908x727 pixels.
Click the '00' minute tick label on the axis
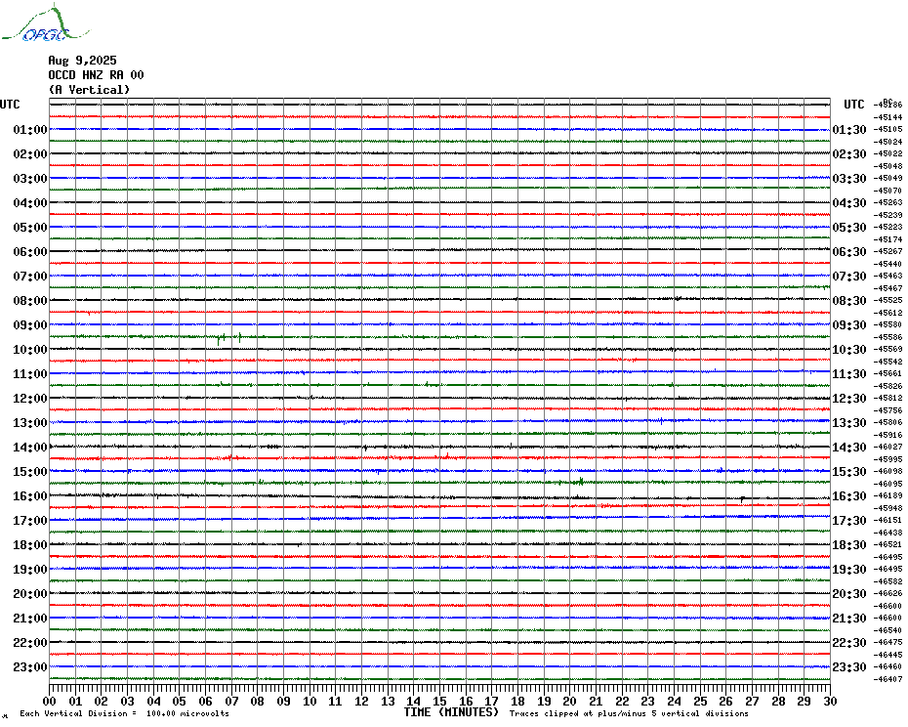49,702
